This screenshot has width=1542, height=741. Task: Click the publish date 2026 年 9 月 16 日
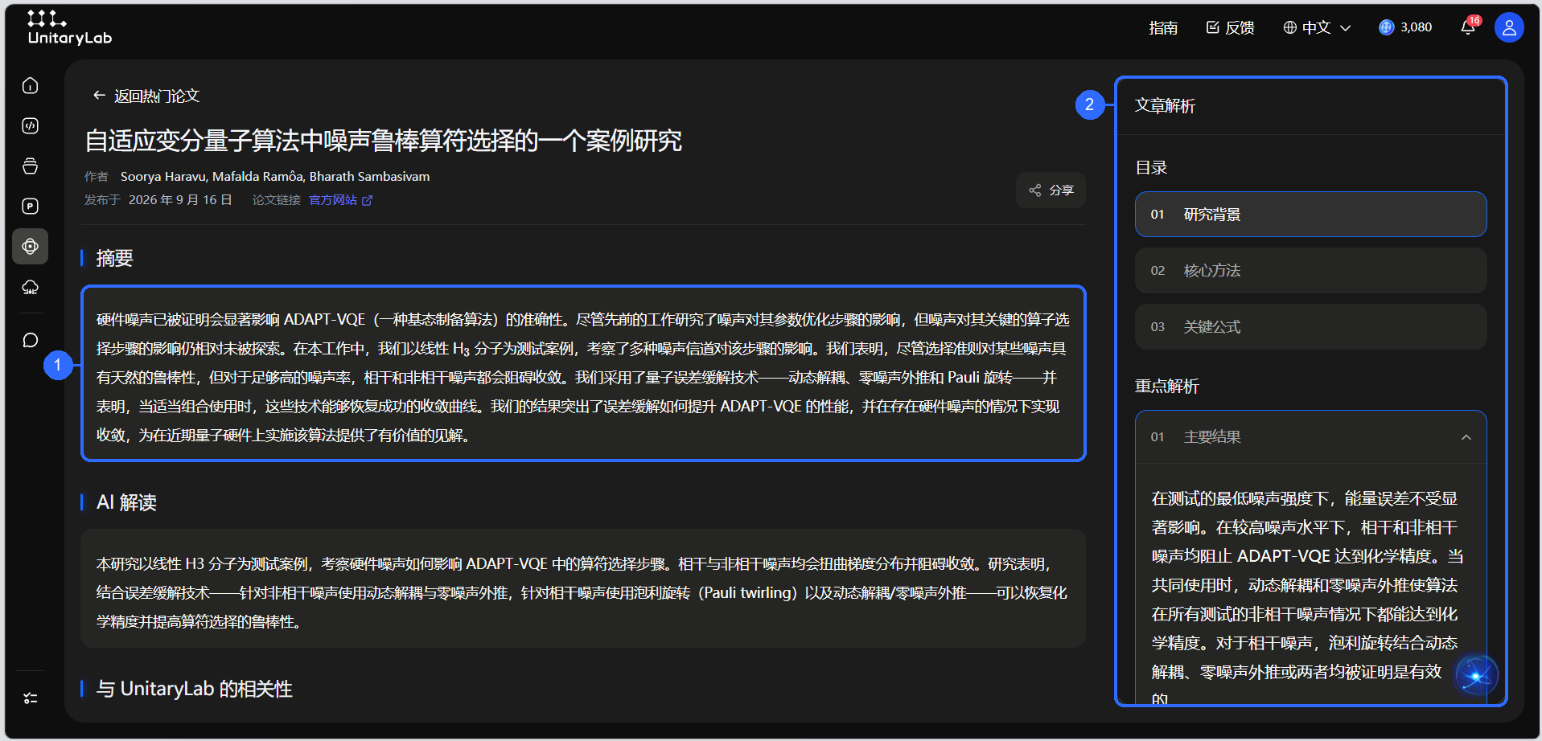click(180, 200)
